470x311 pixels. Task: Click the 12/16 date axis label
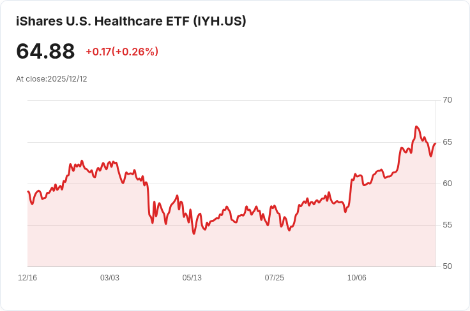point(27,278)
